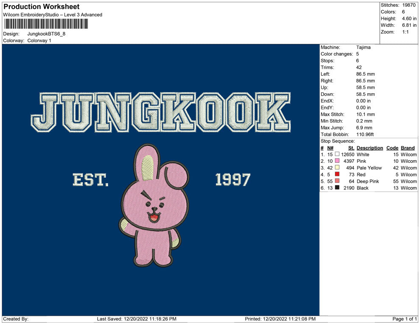420x323 pixels.
Task: Click the Min Stitch value '0.2 mm'
Action: (x=364, y=121)
